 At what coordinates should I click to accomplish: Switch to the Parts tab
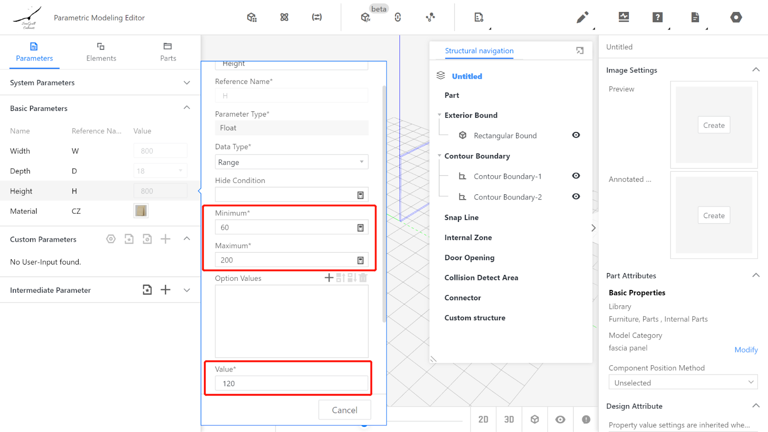click(168, 52)
